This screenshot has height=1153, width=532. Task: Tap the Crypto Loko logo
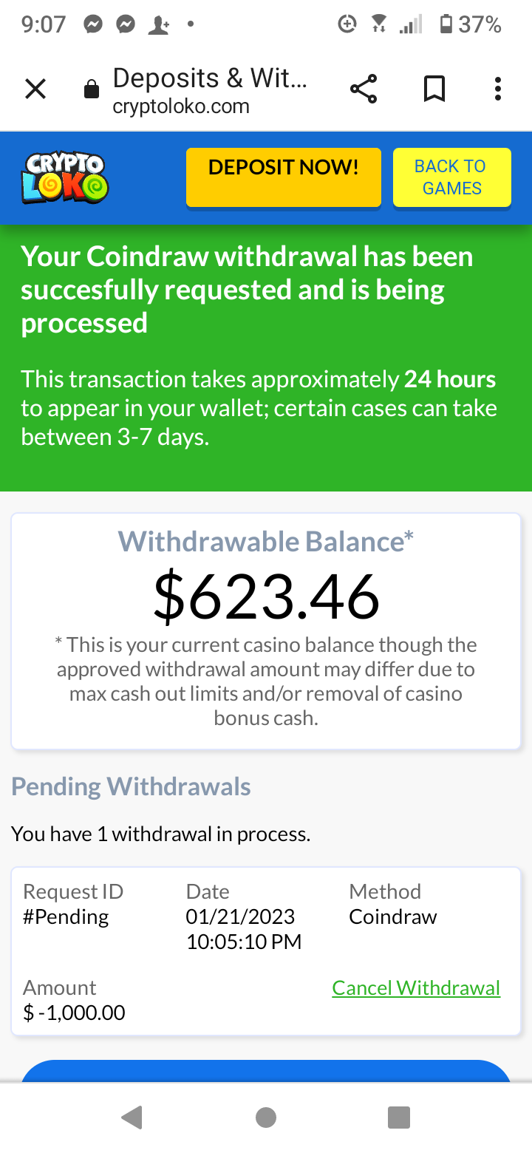pos(65,178)
